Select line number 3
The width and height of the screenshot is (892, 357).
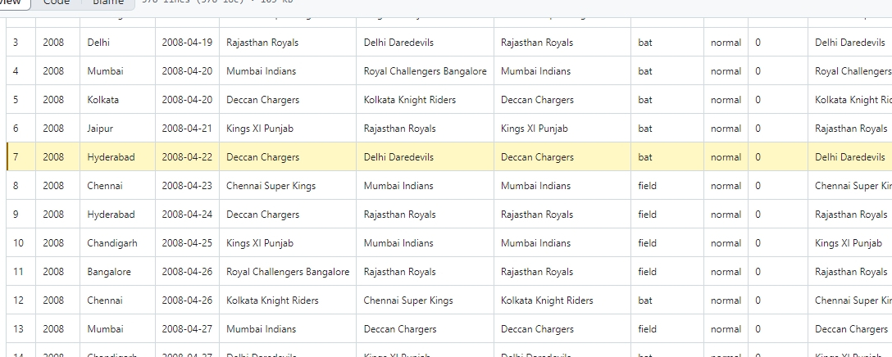coord(21,43)
